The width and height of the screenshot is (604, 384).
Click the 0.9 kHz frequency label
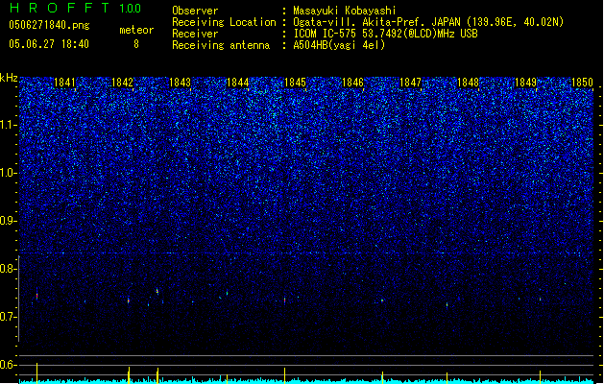click(9, 221)
